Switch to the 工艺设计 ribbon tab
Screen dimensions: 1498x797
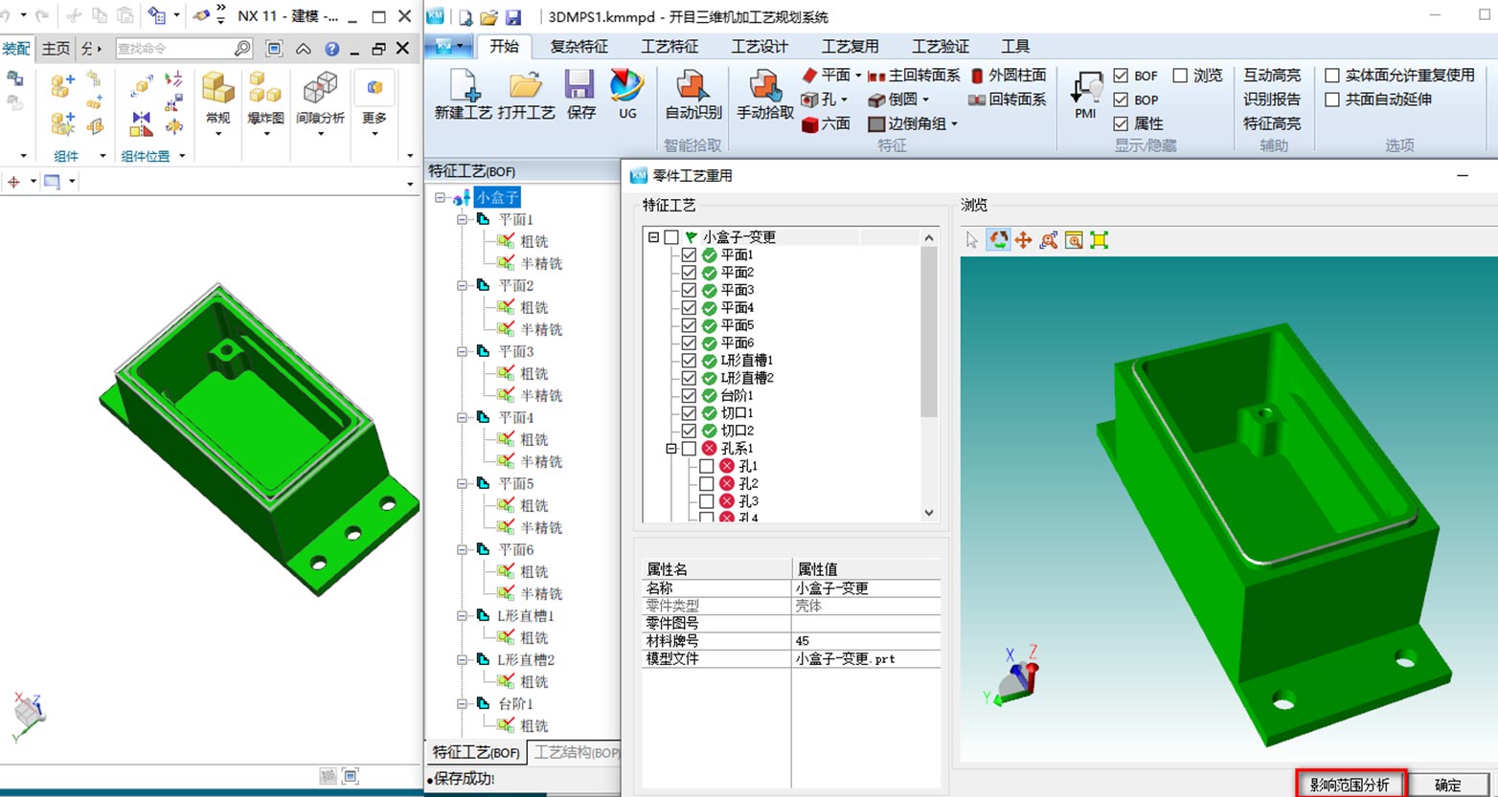(759, 46)
